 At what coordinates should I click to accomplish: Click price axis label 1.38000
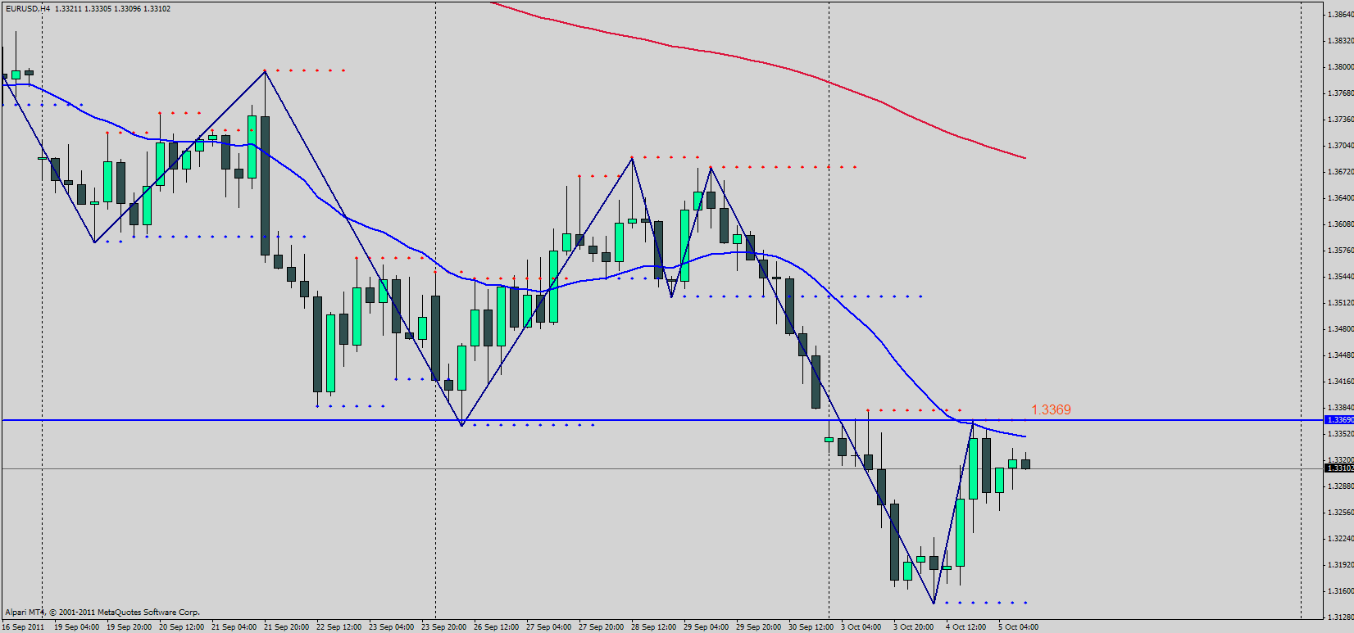tap(1340, 67)
